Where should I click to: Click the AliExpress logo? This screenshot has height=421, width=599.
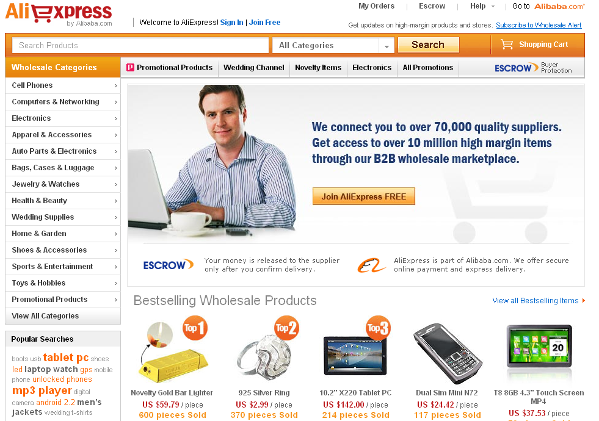click(x=59, y=15)
